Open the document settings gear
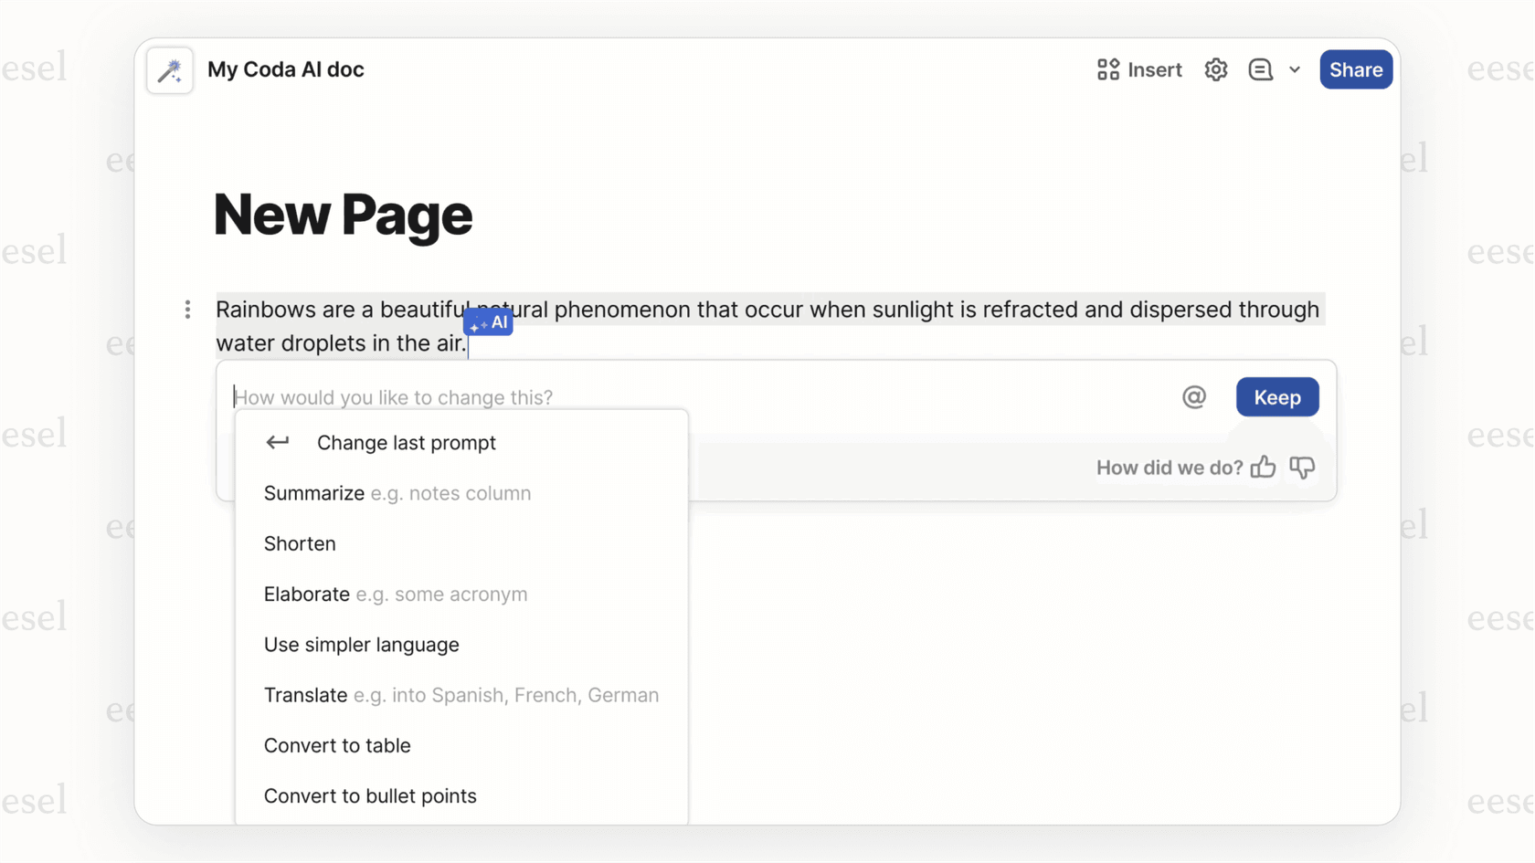This screenshot has height=863, width=1535. coord(1215,69)
